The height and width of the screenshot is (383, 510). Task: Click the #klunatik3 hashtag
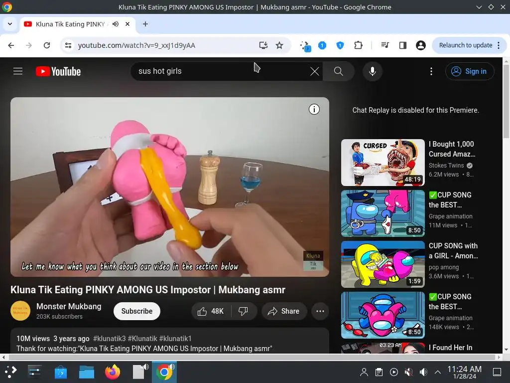coord(109,339)
